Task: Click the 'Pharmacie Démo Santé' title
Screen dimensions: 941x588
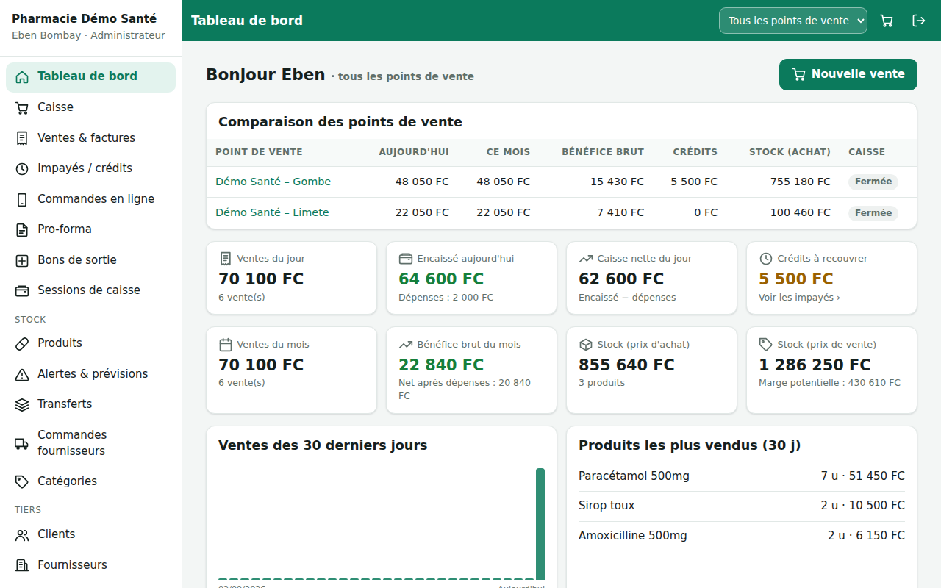Action: click(85, 19)
